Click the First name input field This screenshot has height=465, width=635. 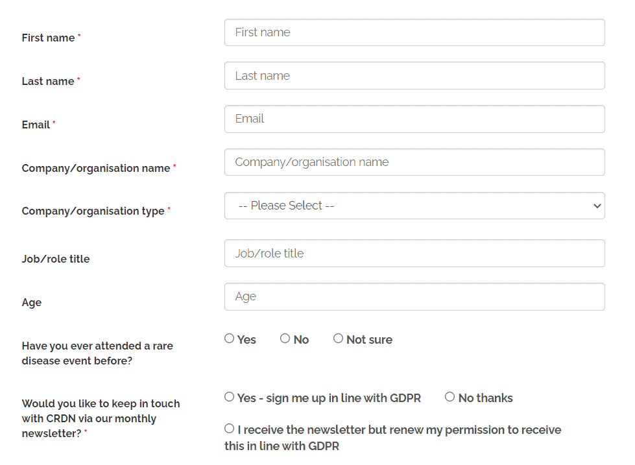(414, 32)
